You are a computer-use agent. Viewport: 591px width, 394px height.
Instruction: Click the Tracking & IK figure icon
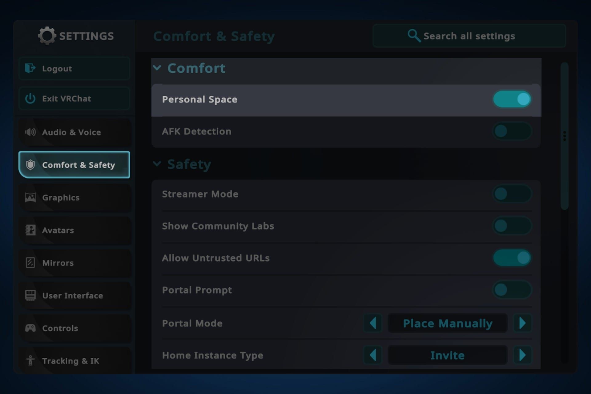point(30,360)
